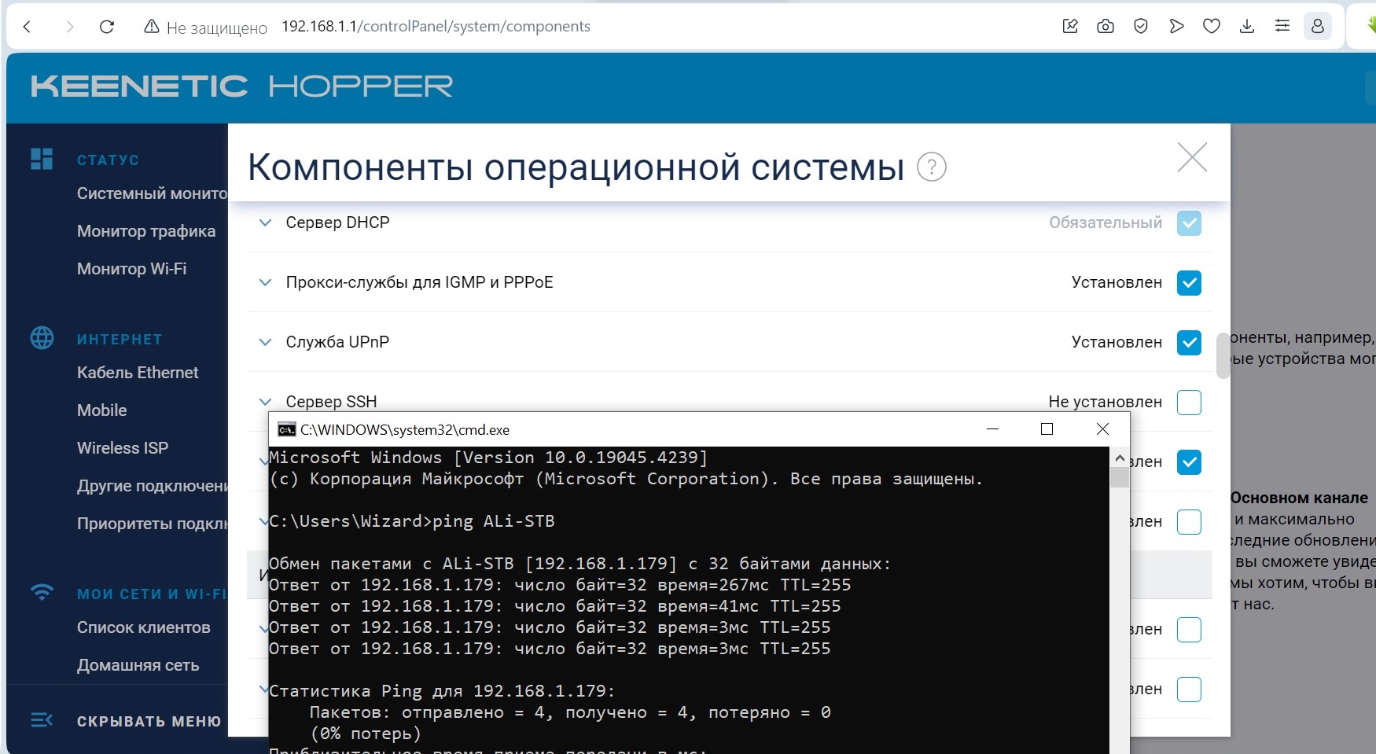Click 'ping ALi-STB' command line in cmd
The image size is (1376, 754).
pos(494,521)
